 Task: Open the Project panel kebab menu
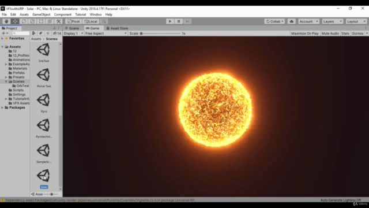tap(59, 28)
